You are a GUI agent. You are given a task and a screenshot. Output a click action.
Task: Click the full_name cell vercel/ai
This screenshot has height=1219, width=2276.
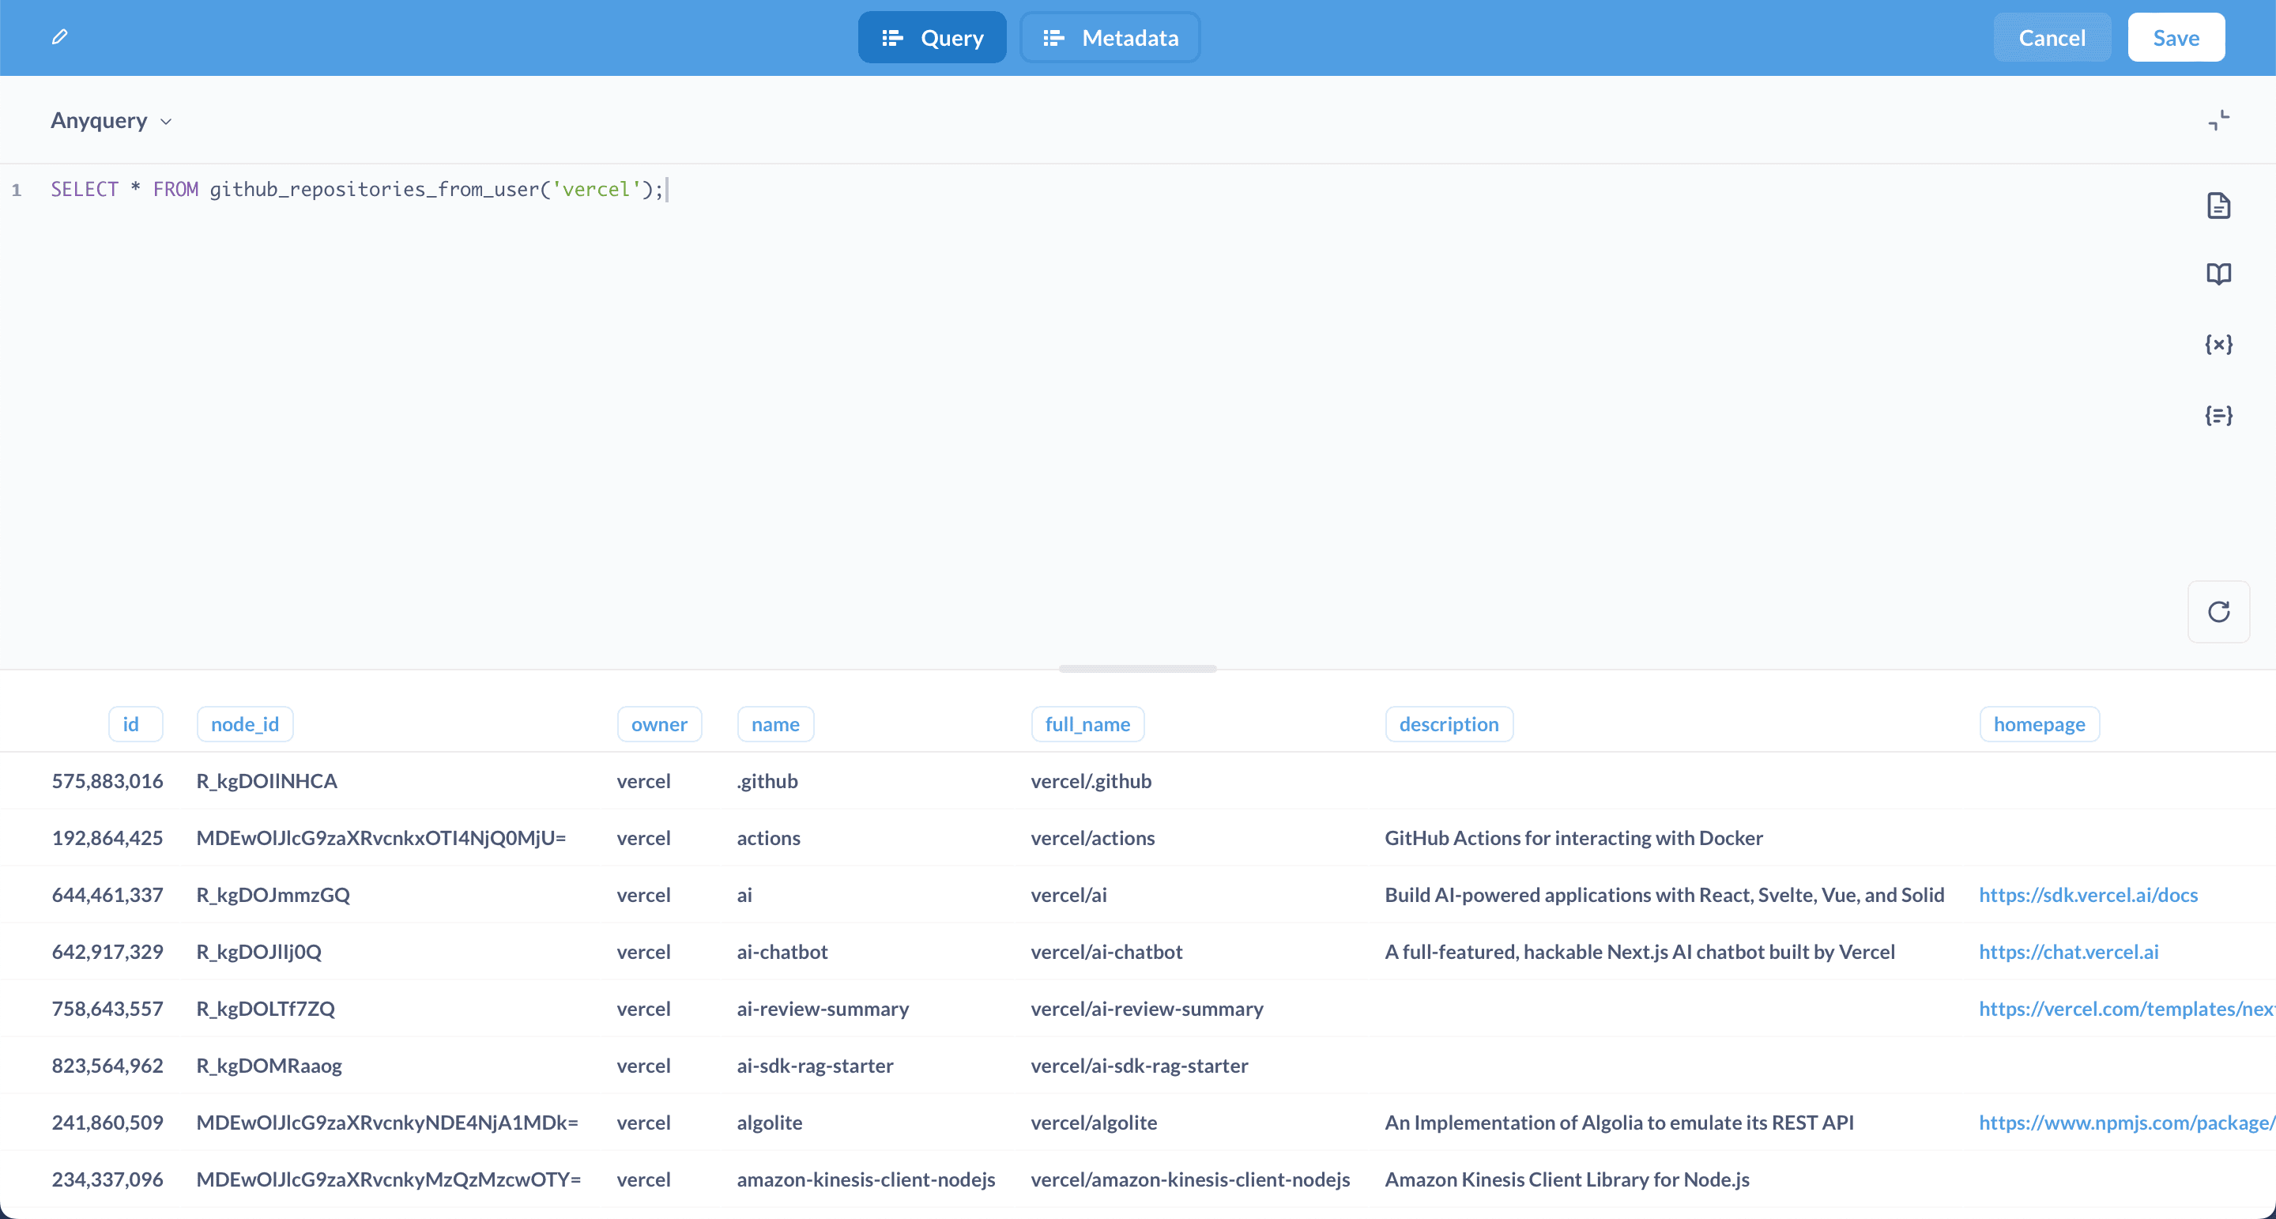point(1068,895)
